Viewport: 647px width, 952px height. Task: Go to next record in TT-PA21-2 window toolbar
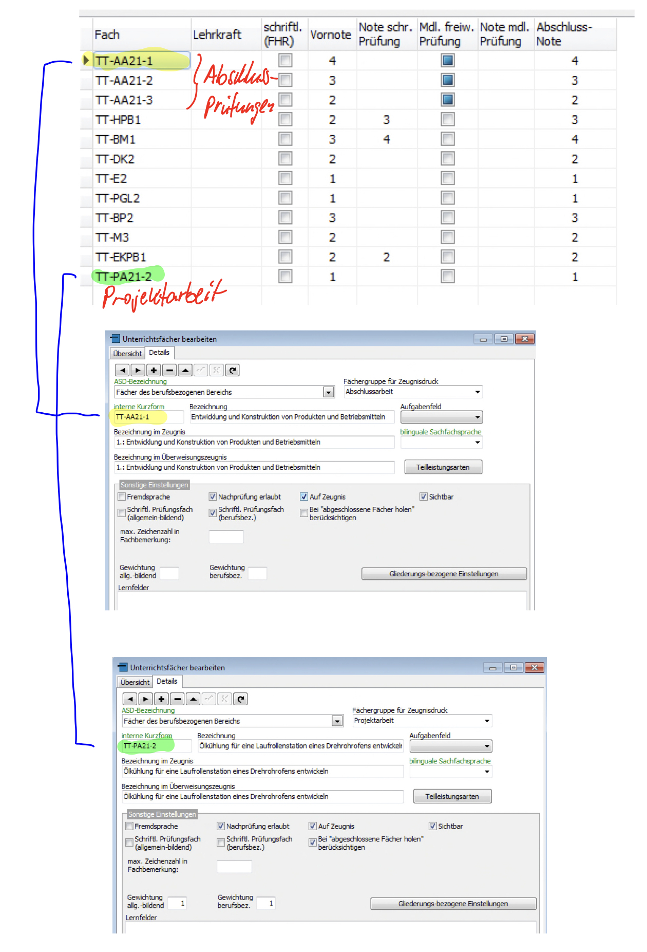[146, 699]
